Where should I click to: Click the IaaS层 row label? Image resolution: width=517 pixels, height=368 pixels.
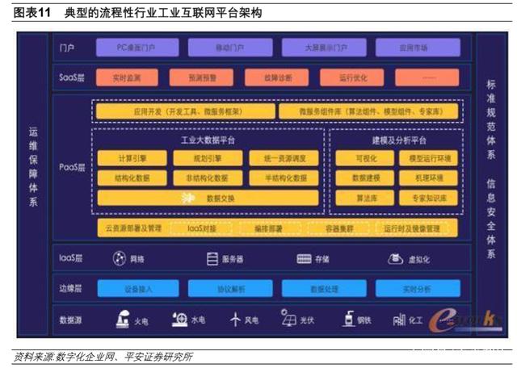[x=70, y=258]
